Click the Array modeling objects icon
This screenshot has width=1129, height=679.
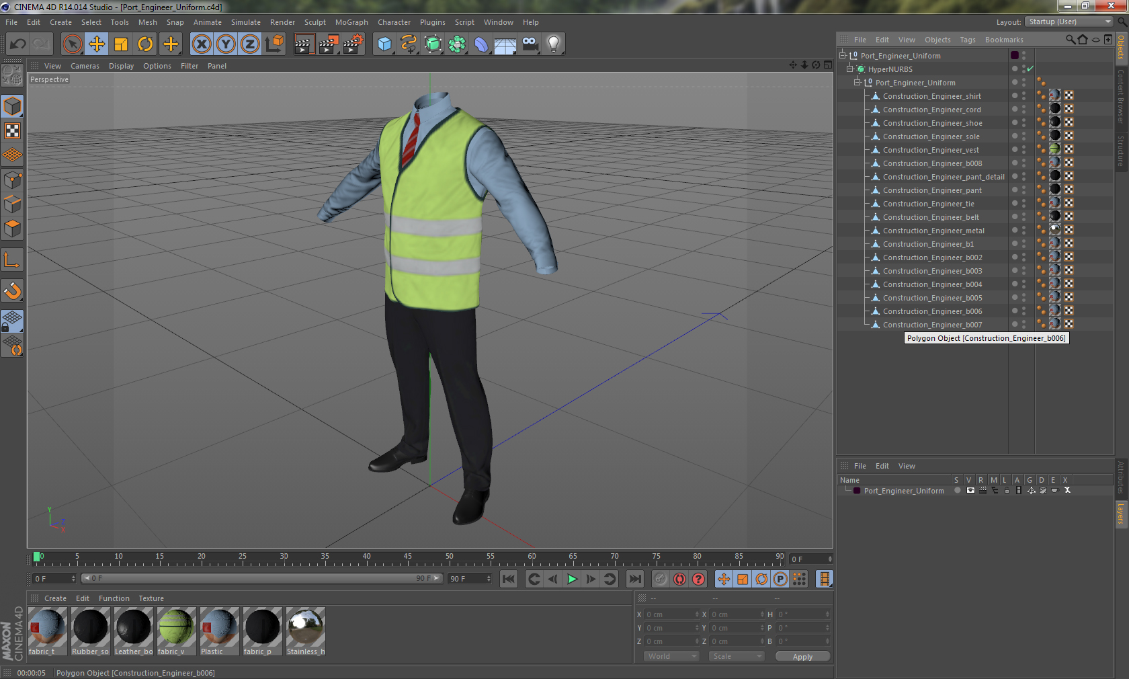pos(457,44)
